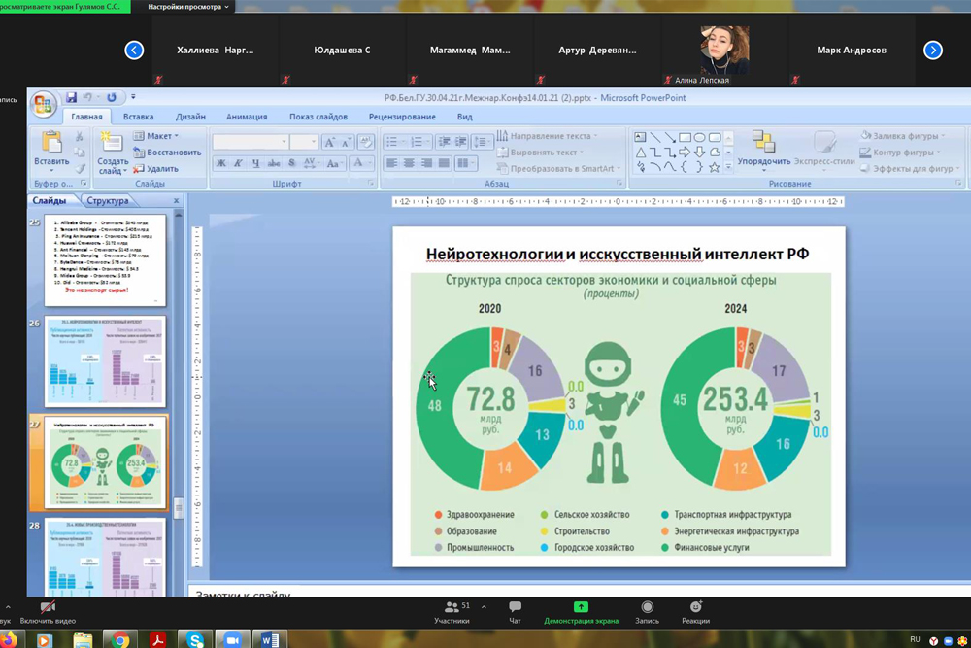The height and width of the screenshot is (648, 971).
Task: Open the Zoom Chat
Action: (515, 607)
